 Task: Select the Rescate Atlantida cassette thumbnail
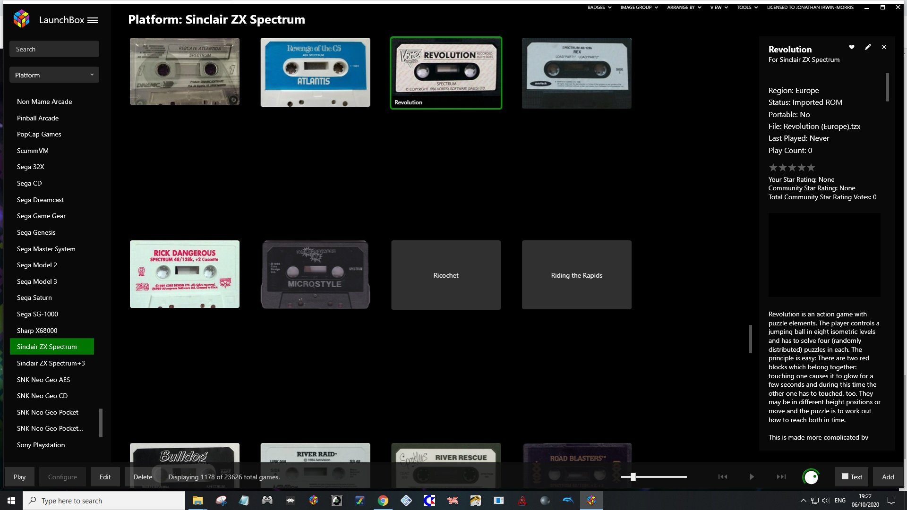(x=185, y=71)
